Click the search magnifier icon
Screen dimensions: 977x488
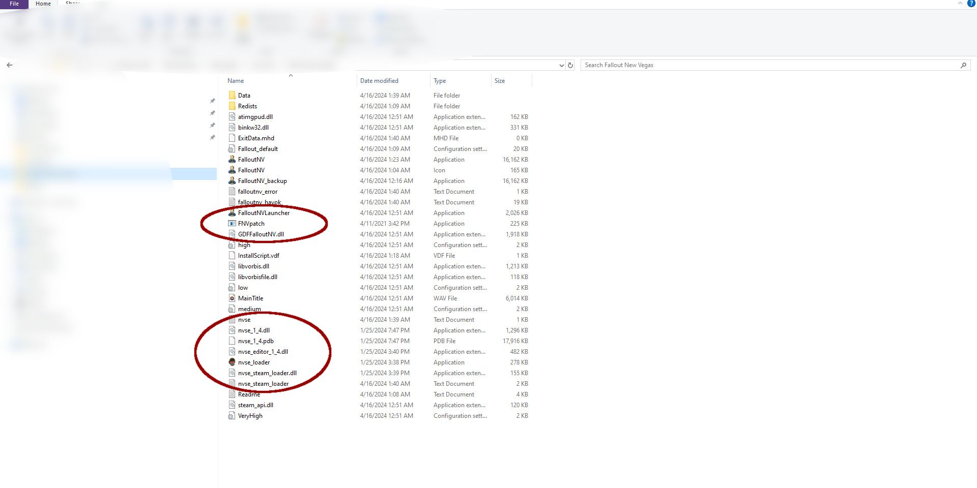963,65
